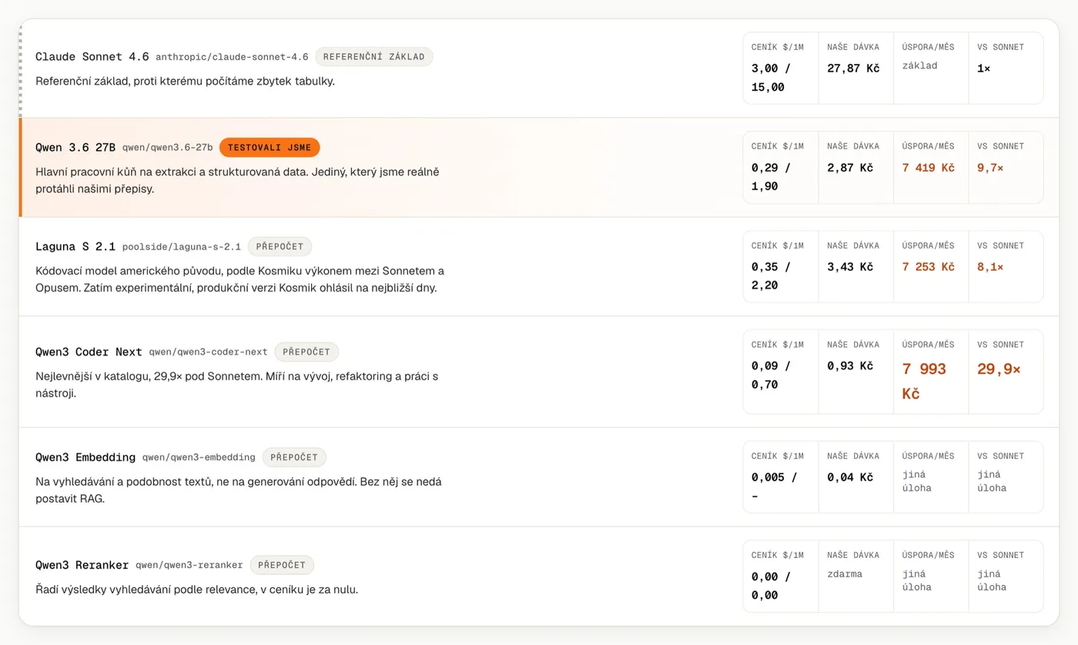Click the jiná úloha VS SONNET cell for Qwen3 Reranker
The width and height of the screenshot is (1078, 645).
pyautogui.click(x=993, y=581)
